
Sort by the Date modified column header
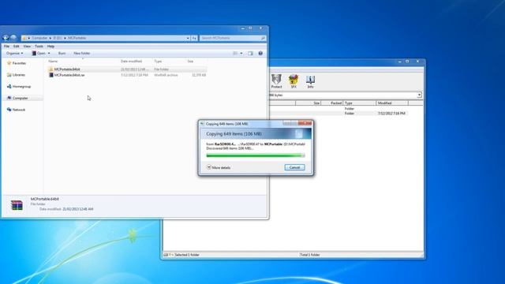pyautogui.click(x=132, y=62)
